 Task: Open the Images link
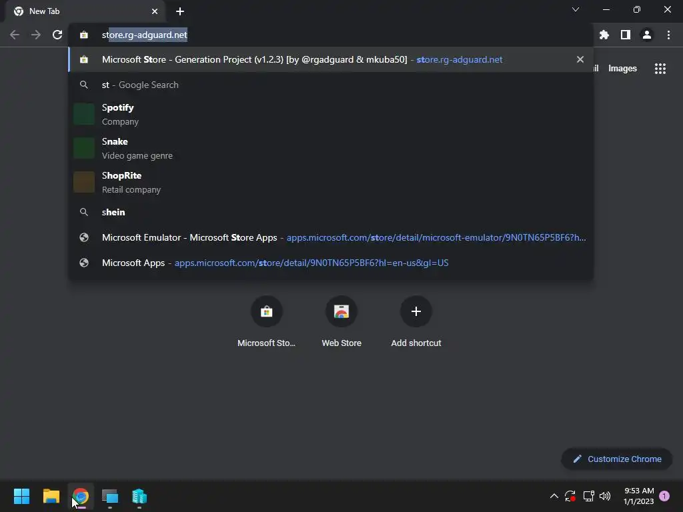coord(622,69)
